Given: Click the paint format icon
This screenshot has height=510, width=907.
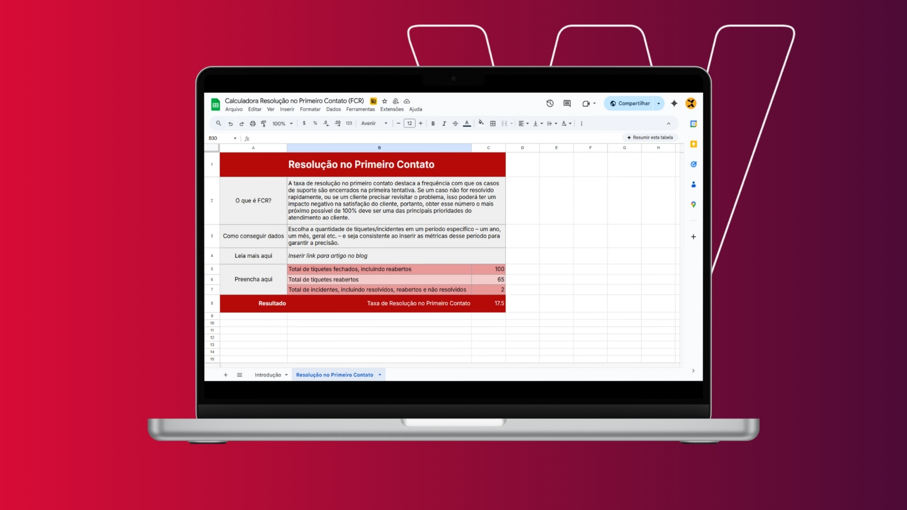Looking at the screenshot, I should pyautogui.click(x=264, y=124).
